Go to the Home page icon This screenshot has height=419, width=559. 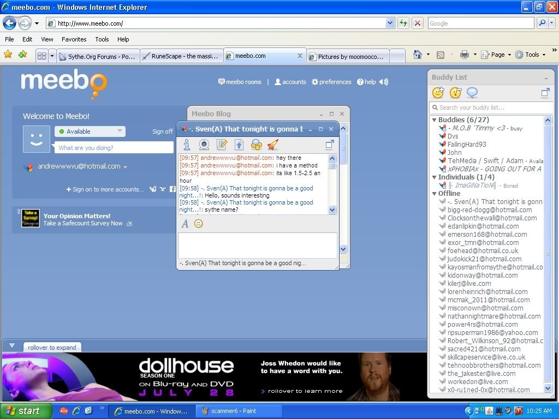point(418,55)
